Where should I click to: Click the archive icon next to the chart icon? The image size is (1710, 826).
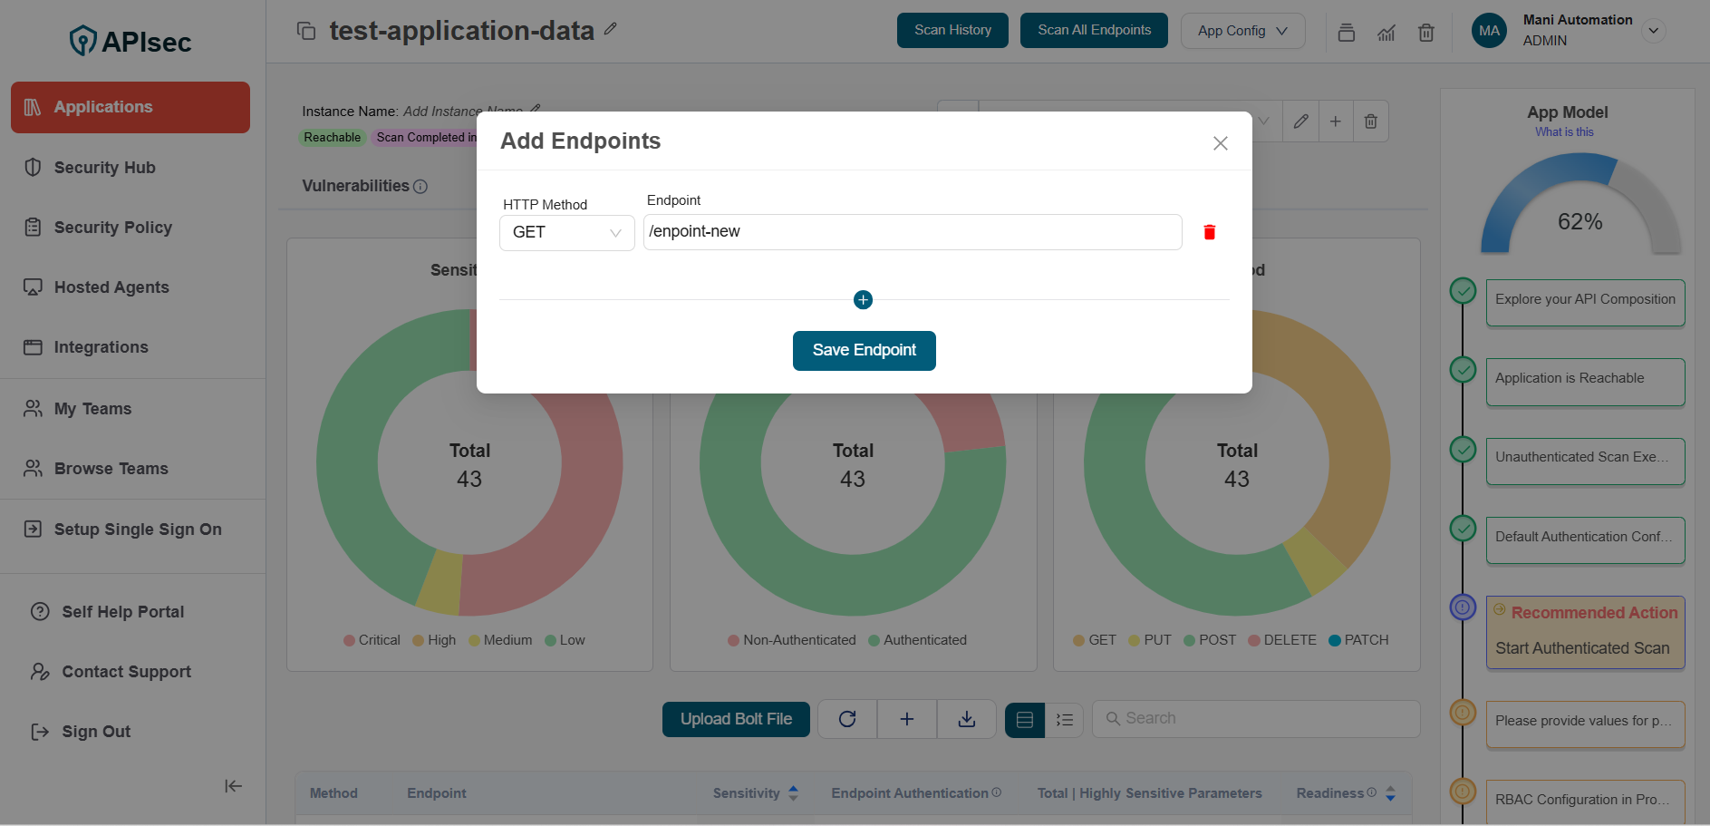1347,32
